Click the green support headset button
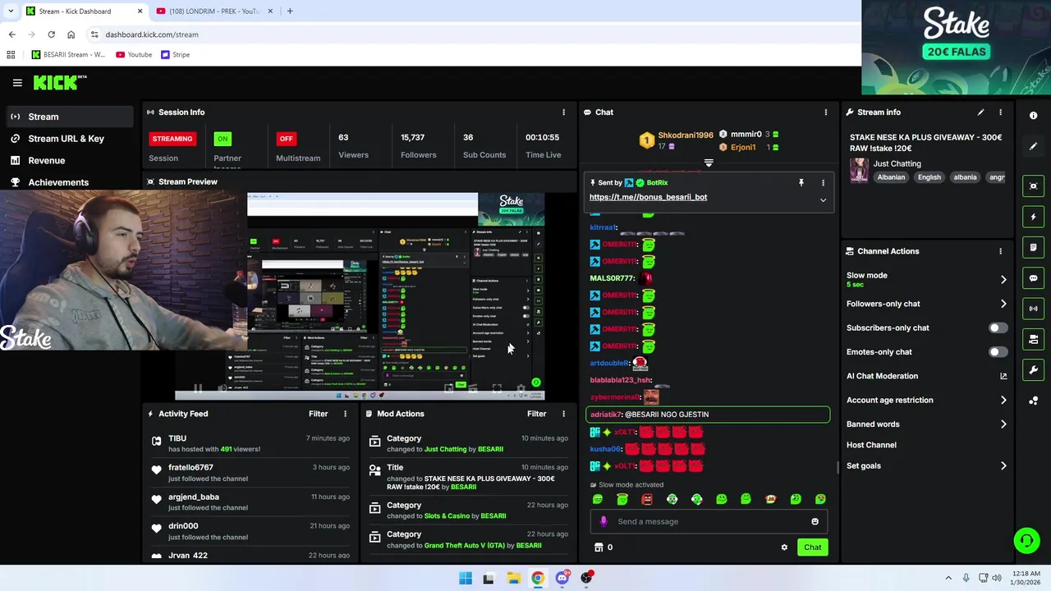 (1026, 540)
